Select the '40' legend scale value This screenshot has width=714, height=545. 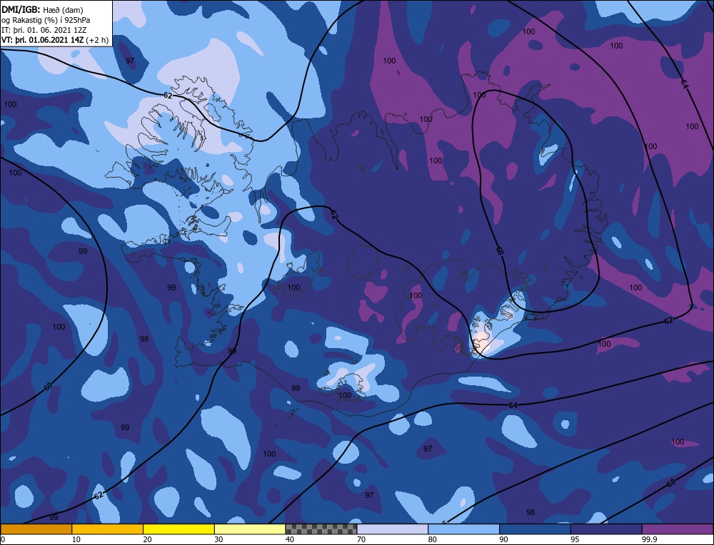click(290, 539)
